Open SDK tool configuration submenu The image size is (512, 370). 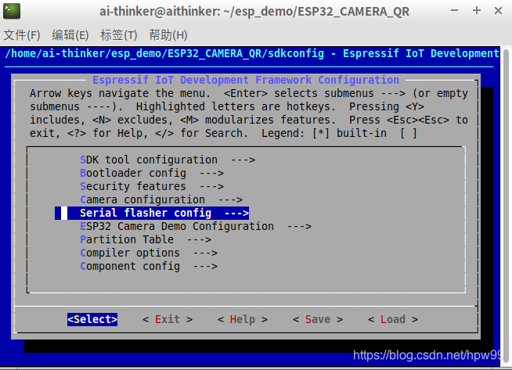click(168, 160)
